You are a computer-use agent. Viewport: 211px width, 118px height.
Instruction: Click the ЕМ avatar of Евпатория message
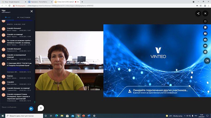[x=3, y=64]
